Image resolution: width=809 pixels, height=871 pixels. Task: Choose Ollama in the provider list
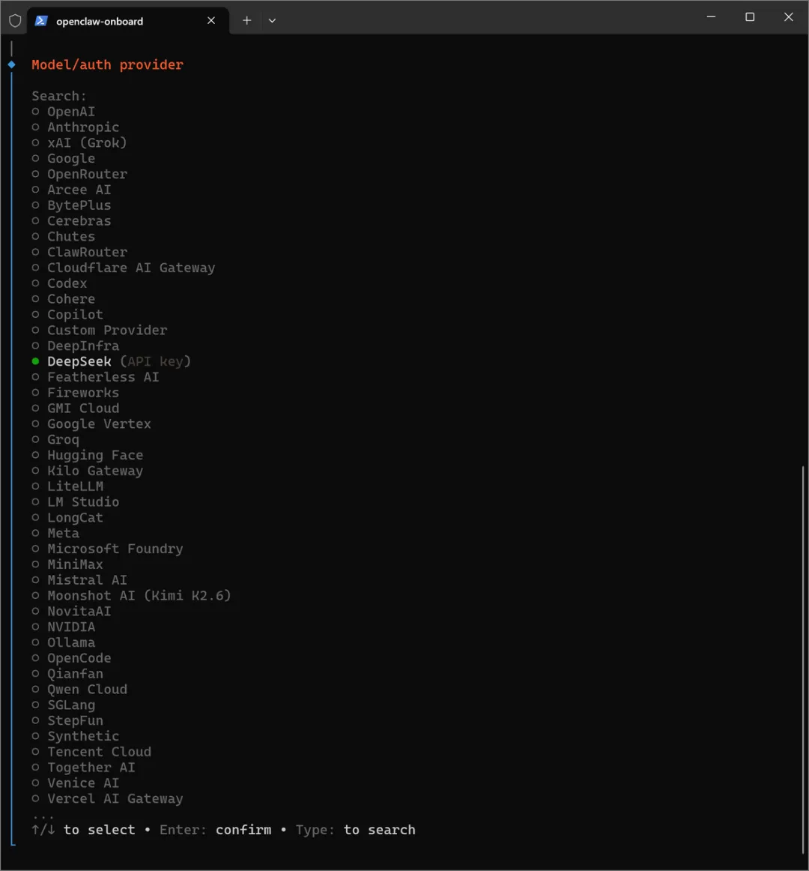click(x=64, y=642)
